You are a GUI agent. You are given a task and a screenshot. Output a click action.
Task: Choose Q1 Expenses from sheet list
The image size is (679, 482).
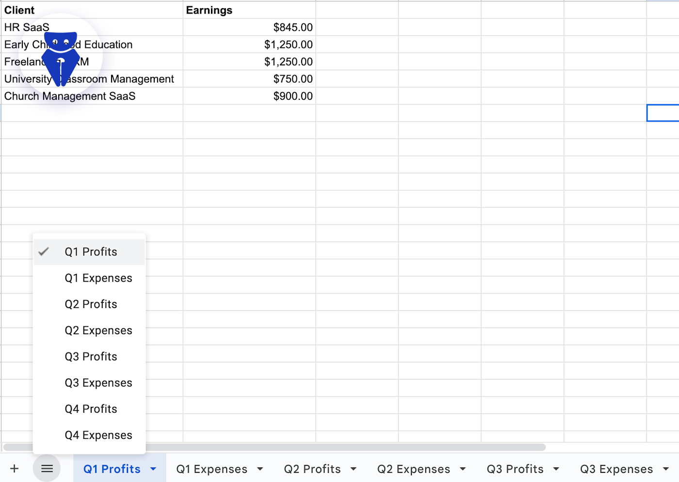pyautogui.click(x=89, y=278)
